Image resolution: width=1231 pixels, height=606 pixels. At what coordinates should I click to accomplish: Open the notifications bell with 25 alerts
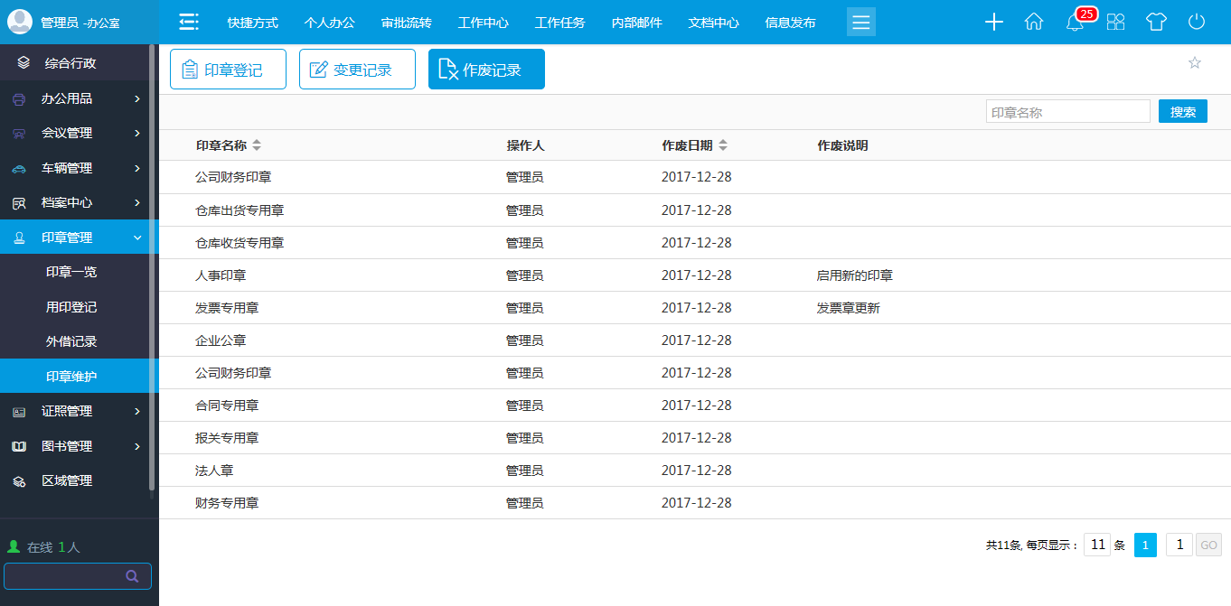tap(1075, 22)
